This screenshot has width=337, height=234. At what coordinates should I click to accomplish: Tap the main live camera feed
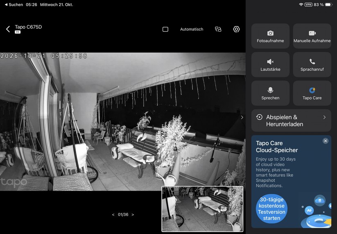(123, 122)
